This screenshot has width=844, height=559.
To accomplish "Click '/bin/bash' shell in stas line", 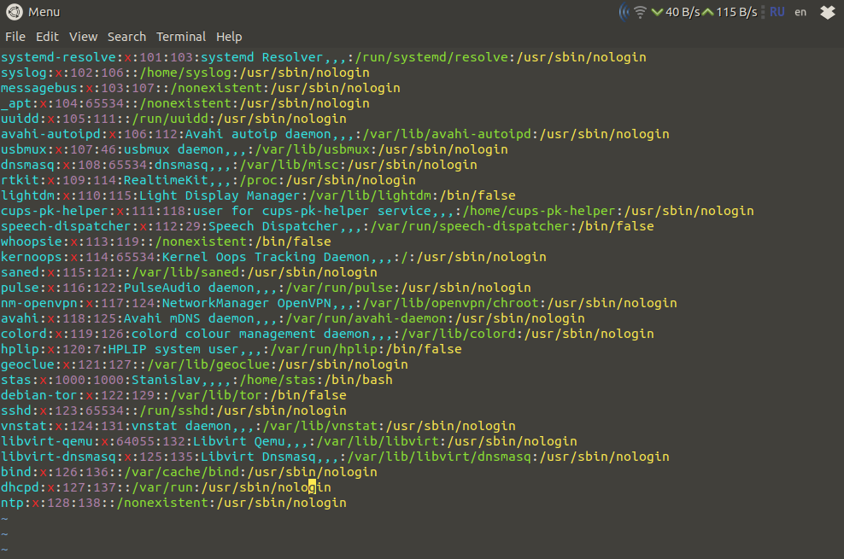I will pyautogui.click(x=358, y=380).
